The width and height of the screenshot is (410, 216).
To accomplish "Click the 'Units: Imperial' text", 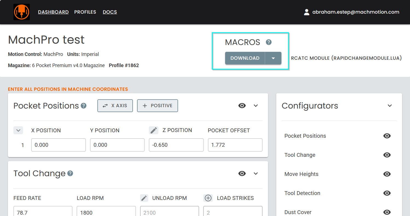I will 83,54.
